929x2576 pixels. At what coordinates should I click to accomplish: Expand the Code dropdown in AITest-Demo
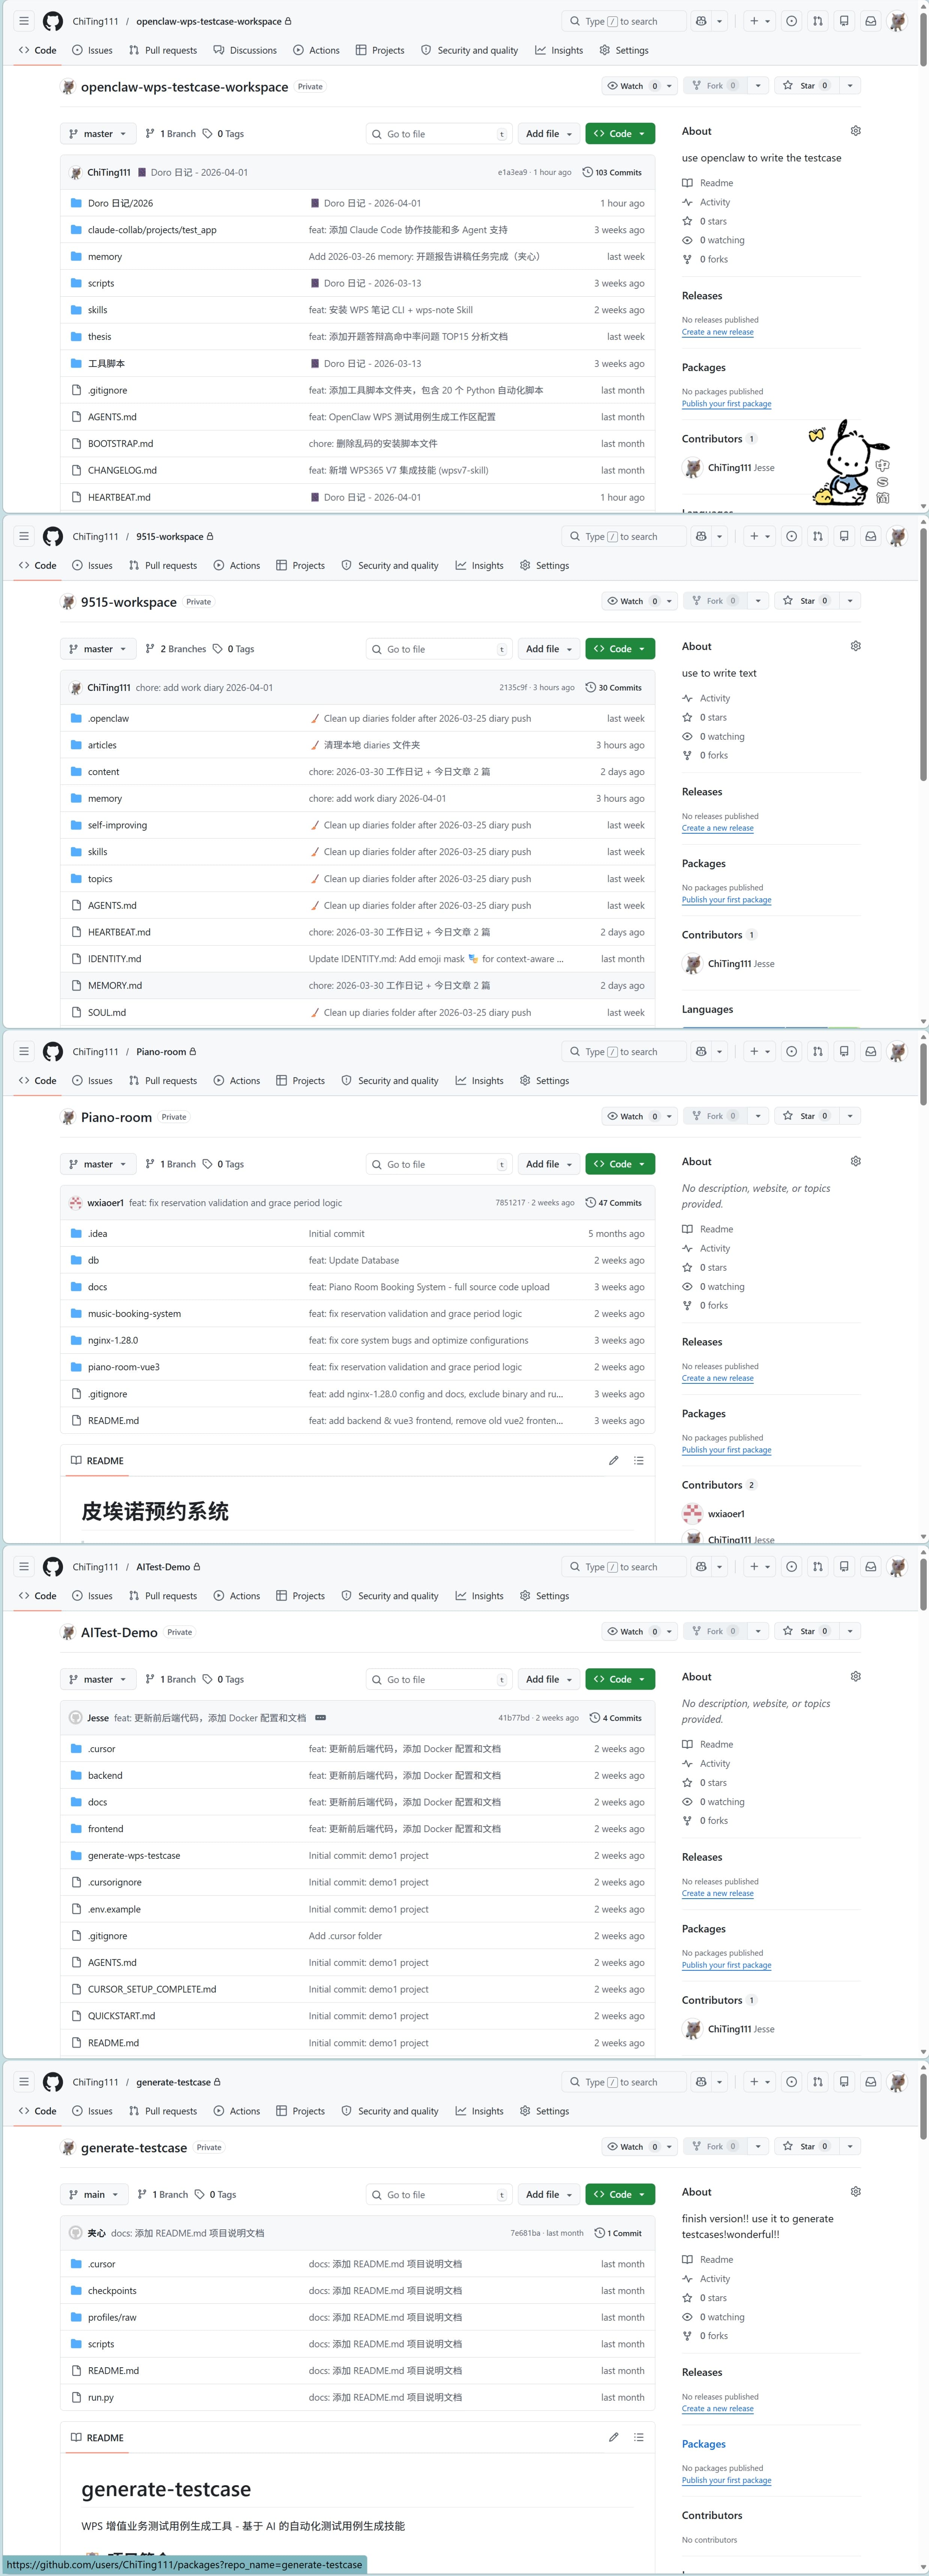[620, 1679]
